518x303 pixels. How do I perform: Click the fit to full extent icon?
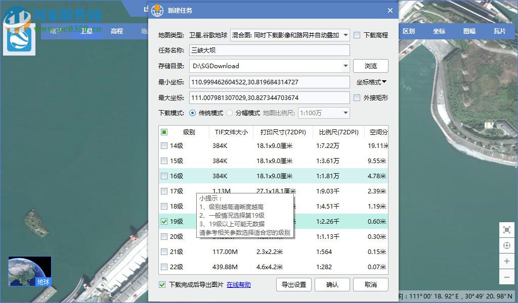pyautogui.click(x=507, y=230)
